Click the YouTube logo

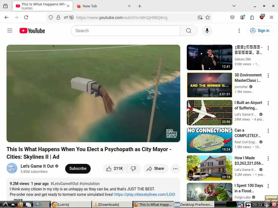pyautogui.click(x=32, y=31)
